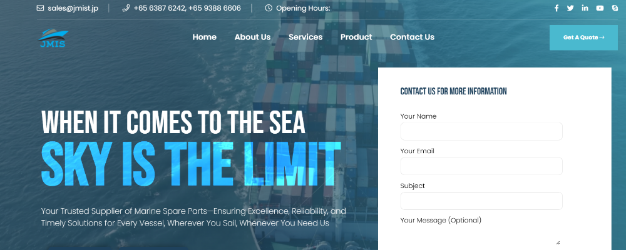This screenshot has height=250, width=626.
Task: Focus the Your Email input field
Action: click(x=481, y=166)
